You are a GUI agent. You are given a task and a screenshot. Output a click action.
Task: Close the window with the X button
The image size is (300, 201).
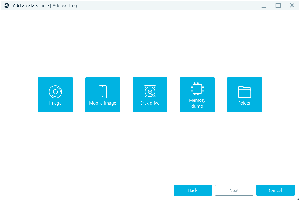(292, 5)
